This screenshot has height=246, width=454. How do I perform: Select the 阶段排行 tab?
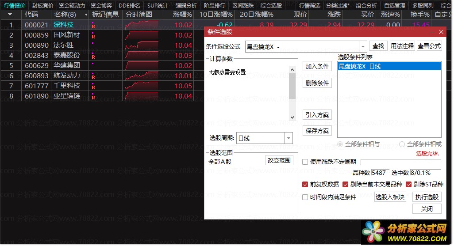point(214,5)
